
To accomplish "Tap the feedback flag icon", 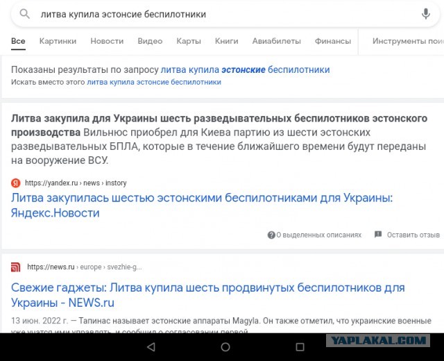I will (378, 235).
